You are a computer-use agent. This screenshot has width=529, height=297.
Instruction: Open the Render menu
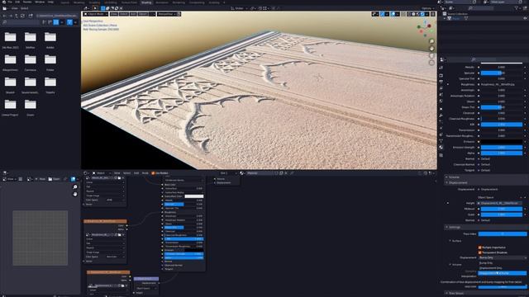tap(27, 2)
